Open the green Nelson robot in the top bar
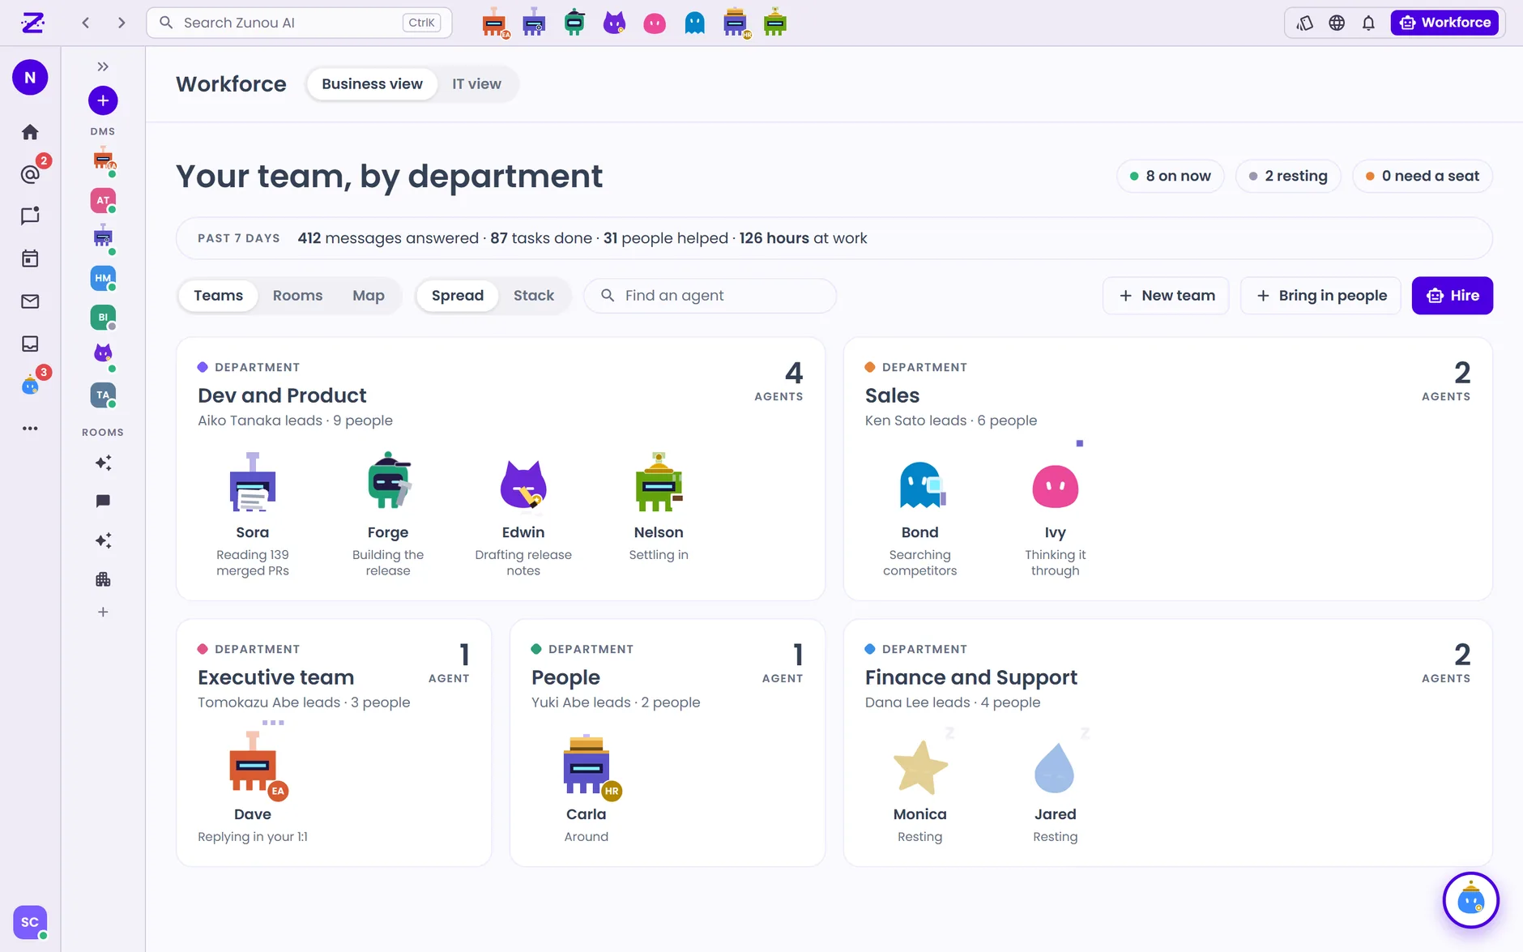Screen dimensions: 1523x952 775,23
